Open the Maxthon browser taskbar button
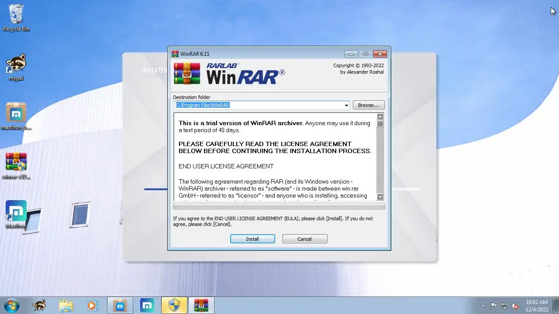559x314 pixels. click(x=147, y=305)
